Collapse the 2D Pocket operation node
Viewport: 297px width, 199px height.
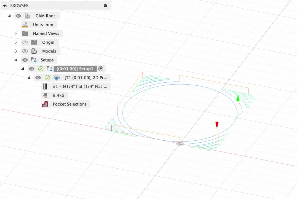click(29, 78)
